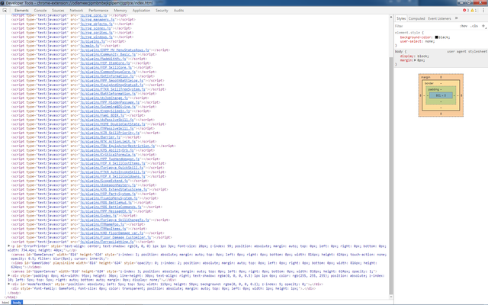Open the yellow warning count indicator
This screenshot has width=488, height=305.
point(474,10)
